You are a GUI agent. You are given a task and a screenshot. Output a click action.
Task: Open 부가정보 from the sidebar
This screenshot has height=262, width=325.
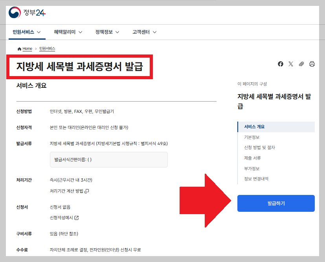click(x=252, y=168)
